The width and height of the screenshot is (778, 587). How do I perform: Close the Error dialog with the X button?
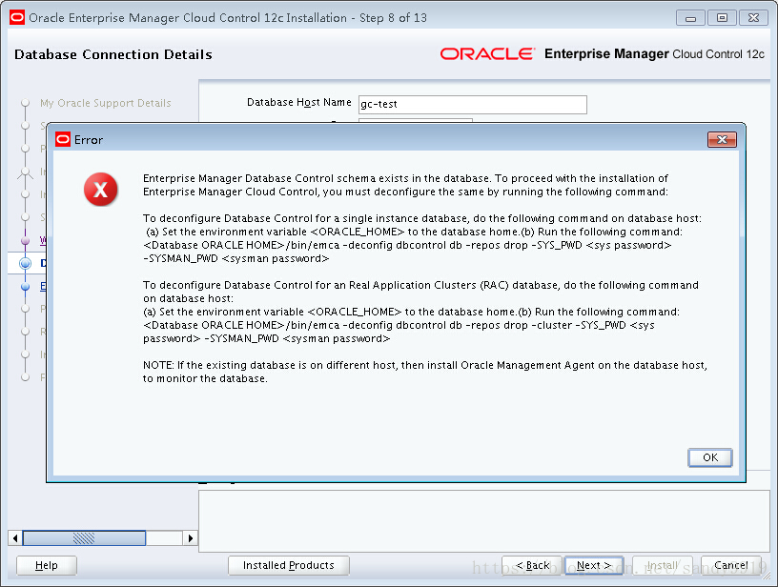point(722,140)
